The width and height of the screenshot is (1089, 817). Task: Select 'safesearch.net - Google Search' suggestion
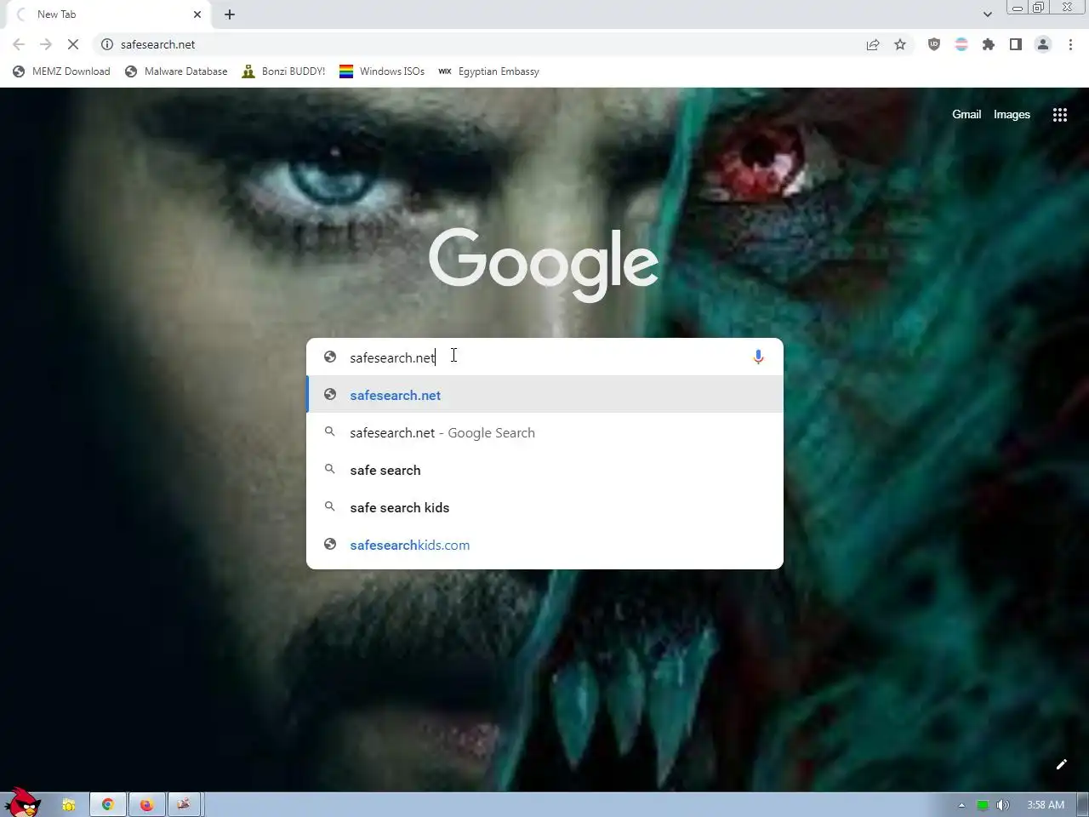tap(544, 432)
